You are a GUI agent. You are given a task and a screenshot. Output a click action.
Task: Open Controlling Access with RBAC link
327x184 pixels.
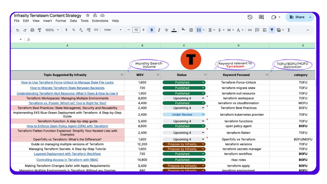tap(67, 160)
